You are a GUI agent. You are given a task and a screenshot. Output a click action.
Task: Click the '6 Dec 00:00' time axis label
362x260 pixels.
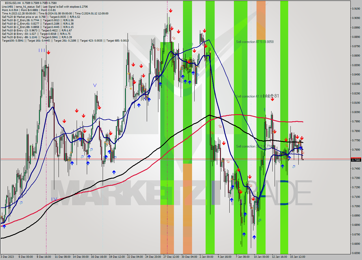tap(26, 257)
